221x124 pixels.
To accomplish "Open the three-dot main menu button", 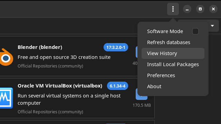I will (x=173, y=9).
